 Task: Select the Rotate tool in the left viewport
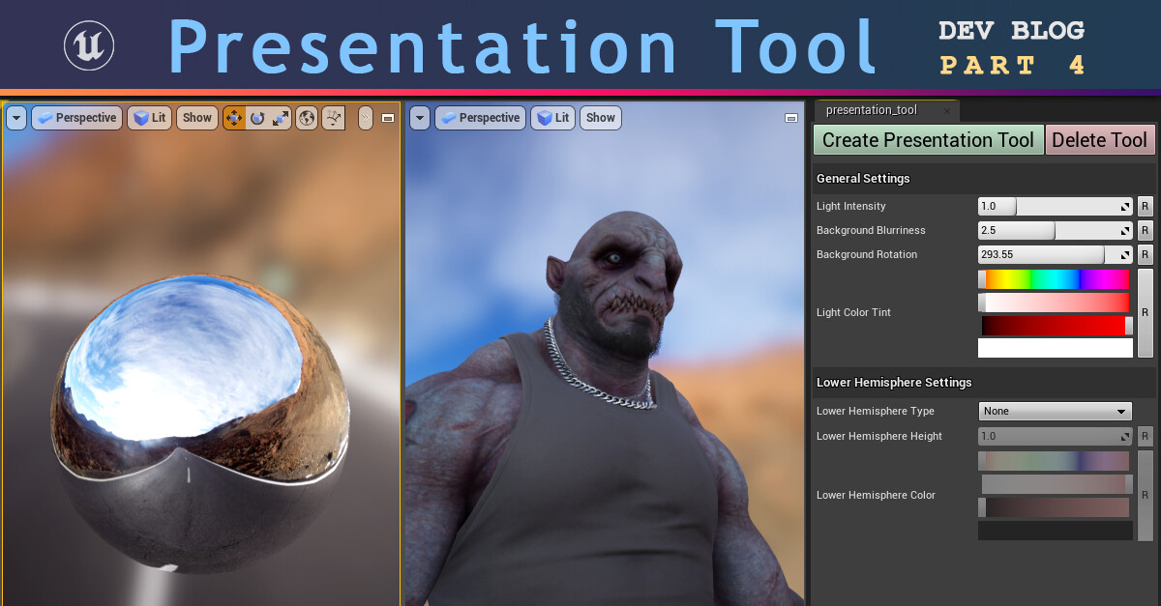pyautogui.click(x=257, y=118)
